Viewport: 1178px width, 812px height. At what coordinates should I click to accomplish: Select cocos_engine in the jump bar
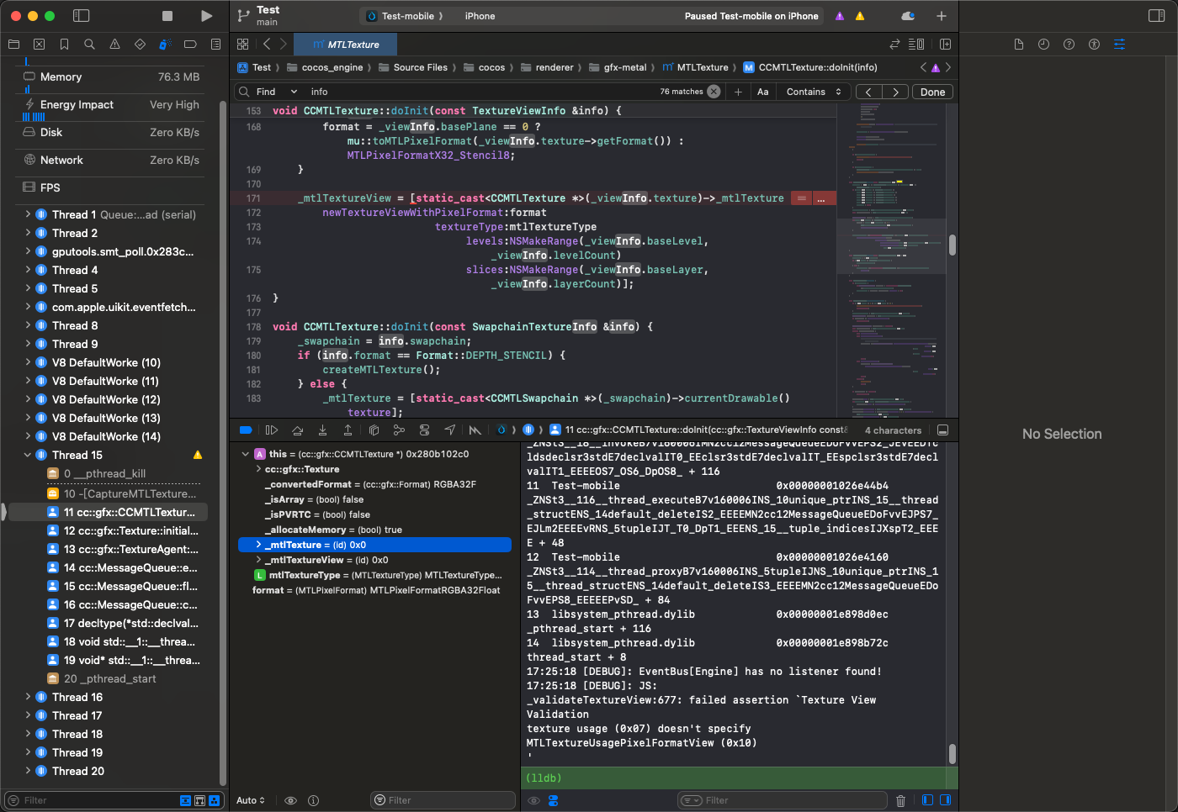point(325,67)
